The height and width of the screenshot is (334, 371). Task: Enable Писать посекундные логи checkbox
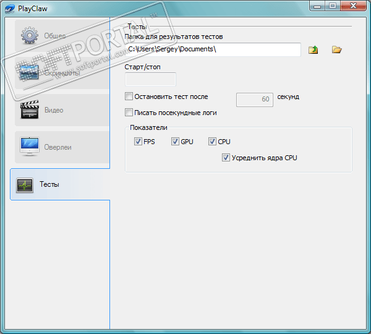click(129, 113)
